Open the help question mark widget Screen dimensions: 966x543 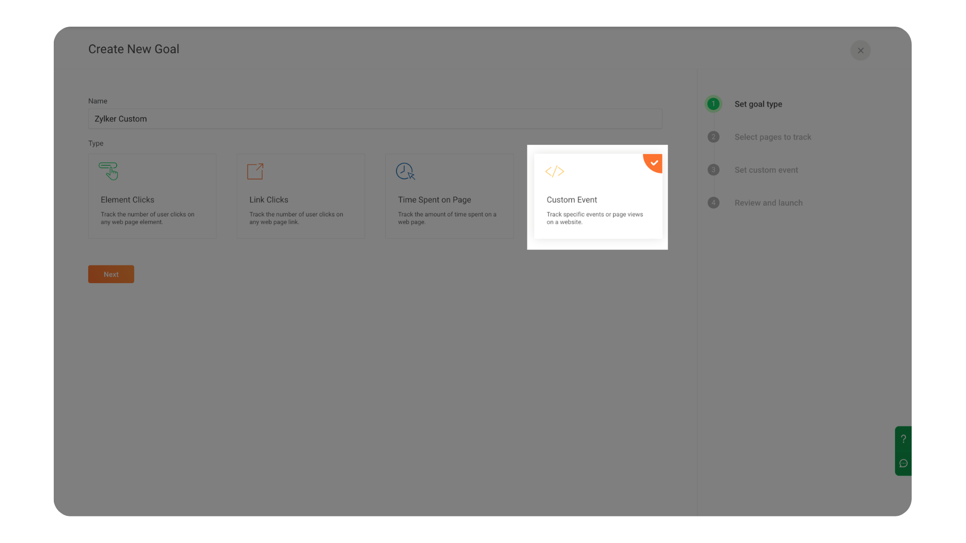tap(903, 438)
